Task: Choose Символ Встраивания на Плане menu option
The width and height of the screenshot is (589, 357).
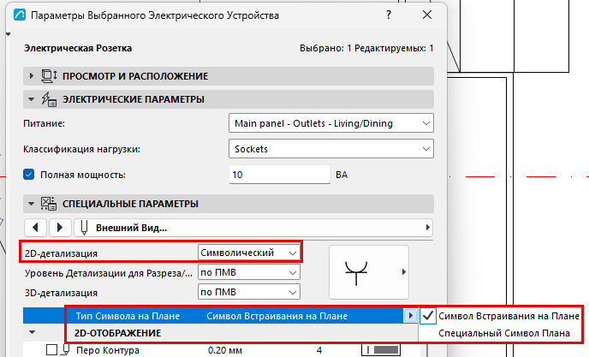Action: point(509,316)
